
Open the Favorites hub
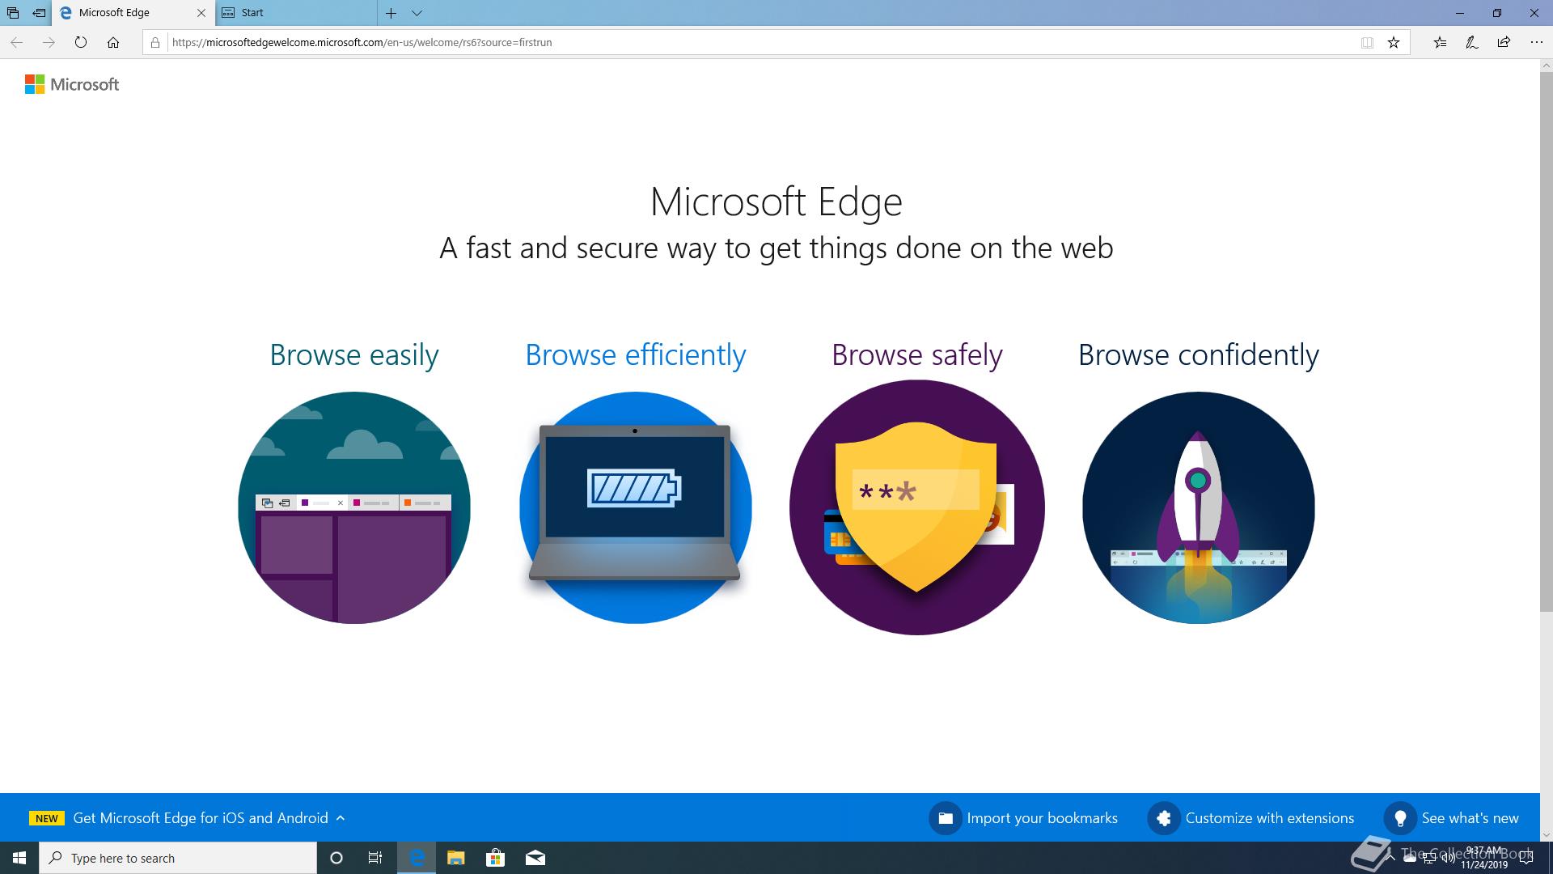pos(1440,42)
